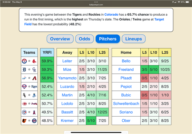The height and width of the screenshot is (134, 192).
Task: Click the 48.5% YRFI cell
Action: [x=47, y=121]
